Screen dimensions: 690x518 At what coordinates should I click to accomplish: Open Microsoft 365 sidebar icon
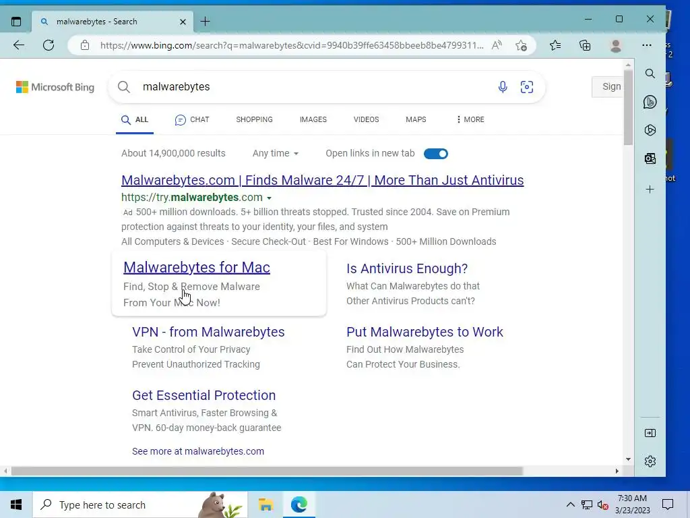[650, 130]
